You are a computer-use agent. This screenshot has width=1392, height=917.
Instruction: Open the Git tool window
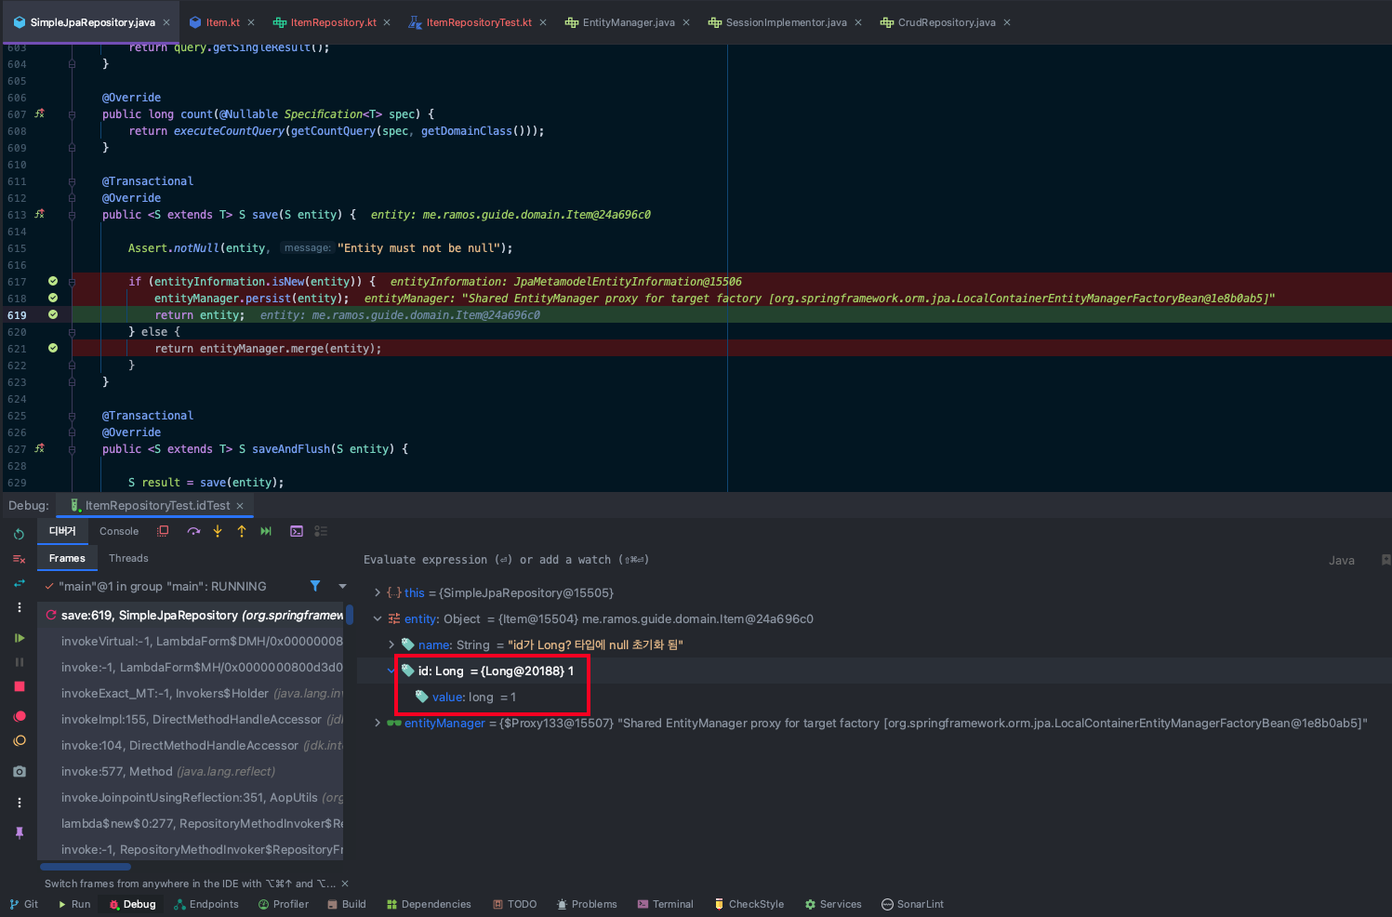[24, 904]
